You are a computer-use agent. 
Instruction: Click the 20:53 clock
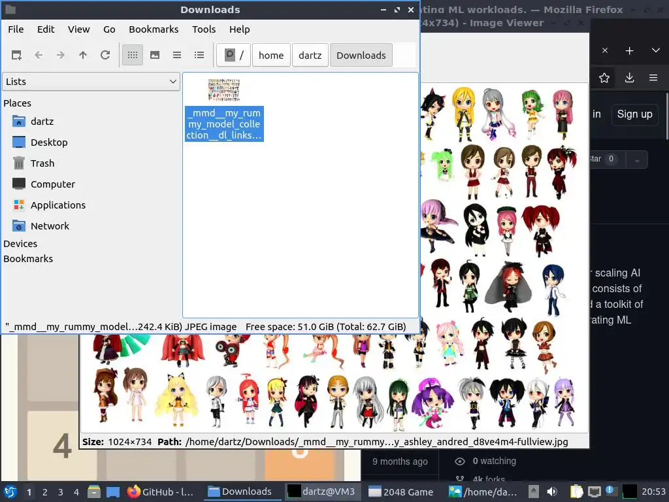point(653,492)
